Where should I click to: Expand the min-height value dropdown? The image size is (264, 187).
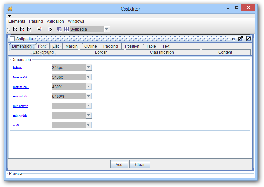pos(89,106)
